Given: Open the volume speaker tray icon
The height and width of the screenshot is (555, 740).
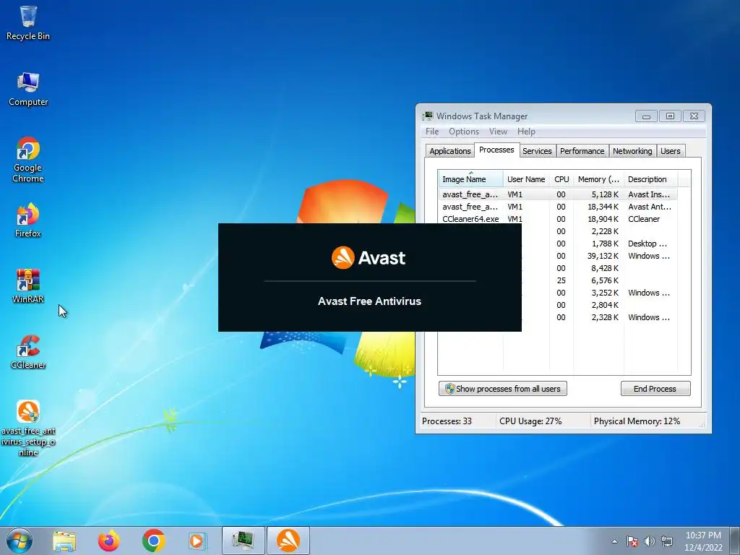Looking at the screenshot, I should (x=650, y=541).
